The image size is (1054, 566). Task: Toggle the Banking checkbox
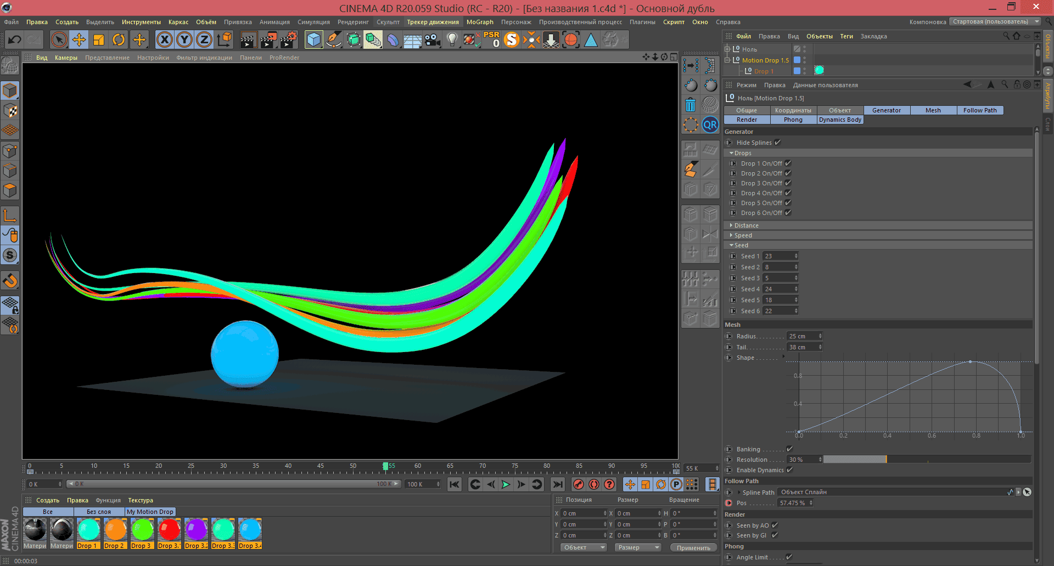coord(789,449)
